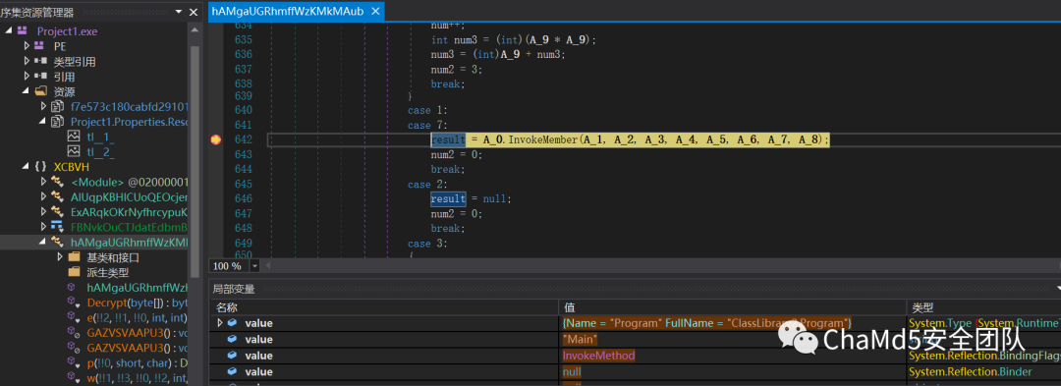Click the tl__1_ image resource icon

coord(74,138)
